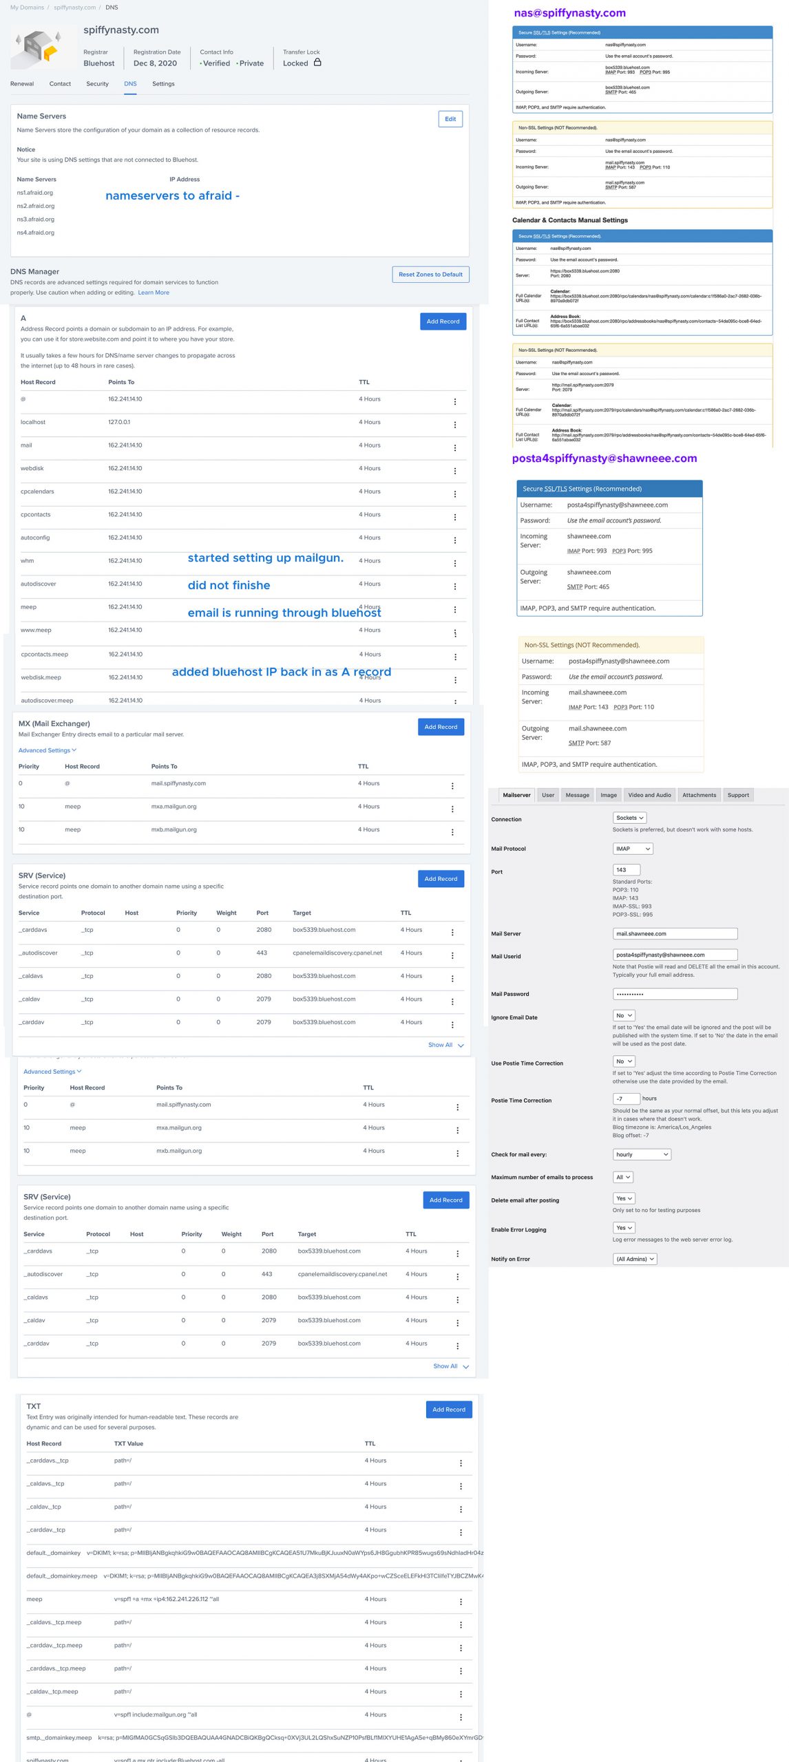Open the menu for the webdisk.meep A record
Image resolution: width=789 pixels, height=1762 pixels.
point(456,680)
